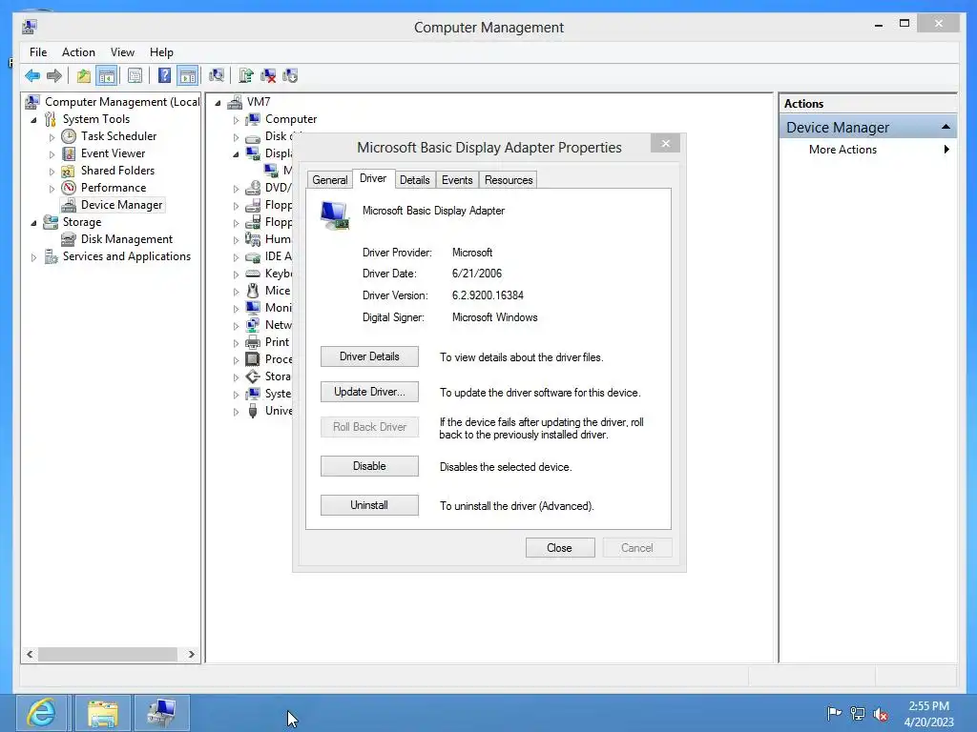Expand the Shared Folders node
Screen dimensions: 977x732
[52, 172]
